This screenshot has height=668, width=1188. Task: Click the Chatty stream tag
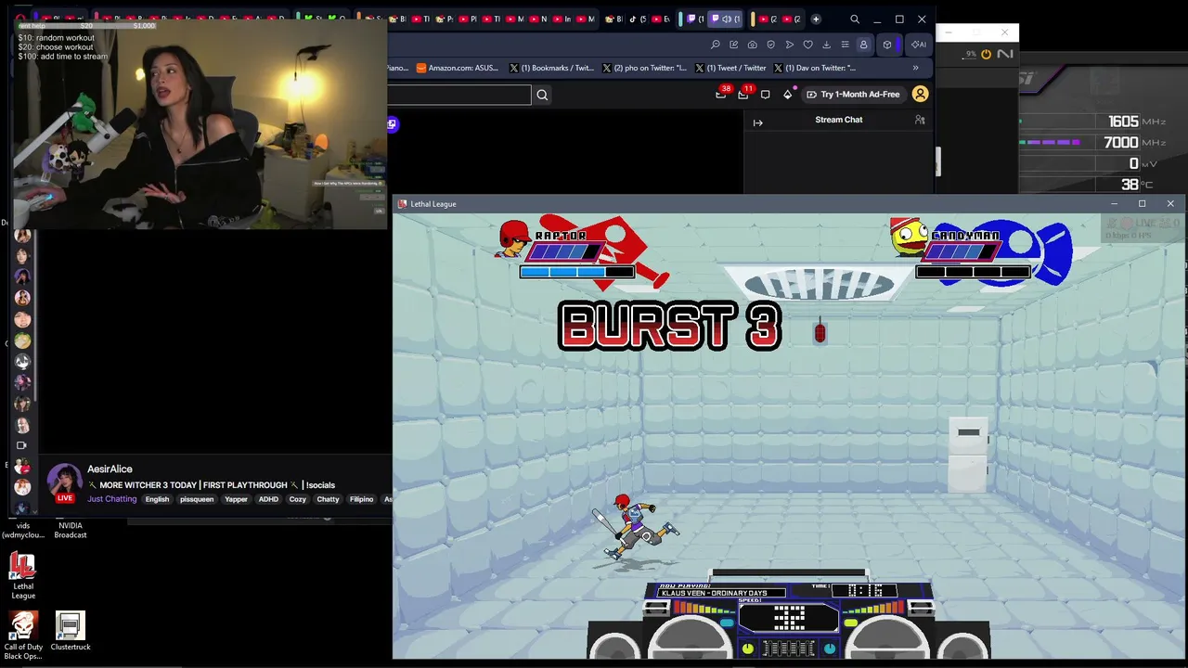click(328, 499)
